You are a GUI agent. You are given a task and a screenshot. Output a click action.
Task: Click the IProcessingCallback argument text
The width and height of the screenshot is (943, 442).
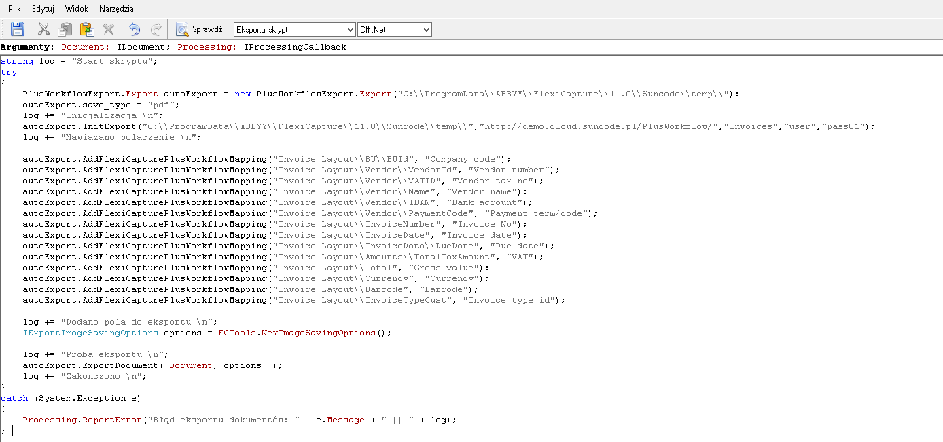coord(296,47)
